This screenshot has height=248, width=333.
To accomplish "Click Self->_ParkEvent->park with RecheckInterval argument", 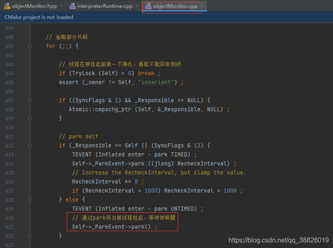I will point(154,163).
